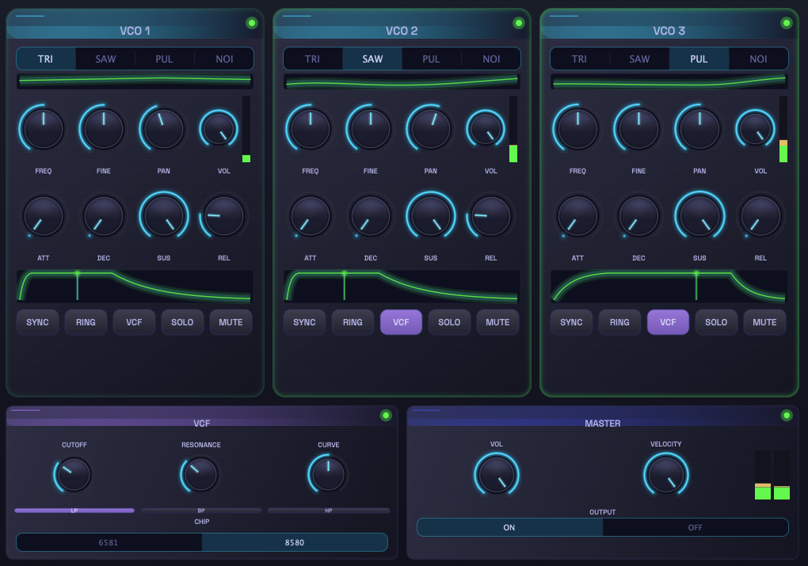The image size is (808, 566).
Task: Disable VCF routing on VCO 3
Action: click(x=668, y=322)
